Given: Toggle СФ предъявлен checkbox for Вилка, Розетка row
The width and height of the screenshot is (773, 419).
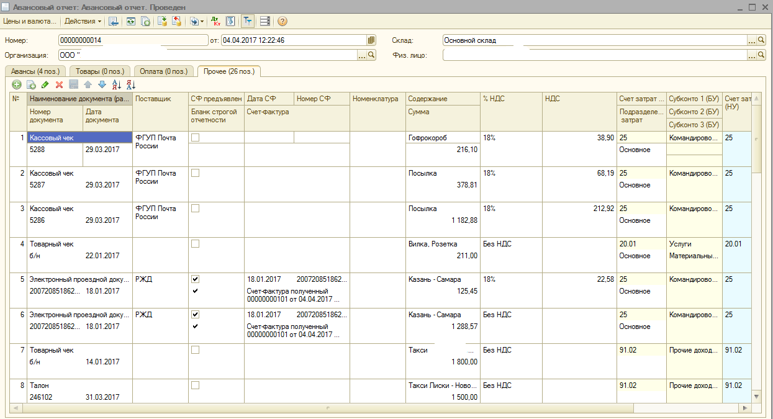Looking at the screenshot, I should click(x=196, y=244).
